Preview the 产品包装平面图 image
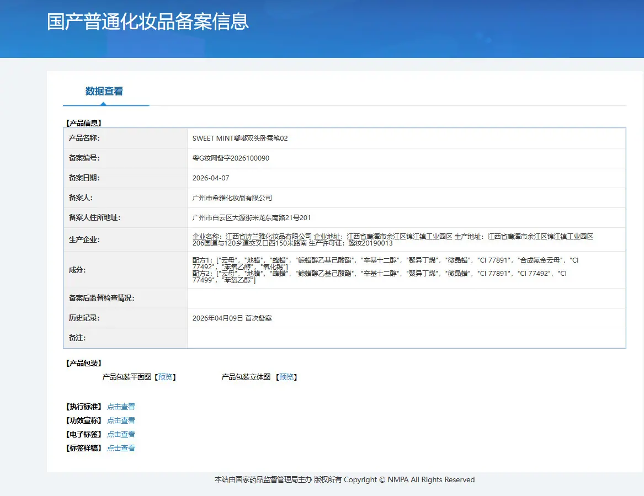The width and height of the screenshot is (644, 496). click(165, 377)
